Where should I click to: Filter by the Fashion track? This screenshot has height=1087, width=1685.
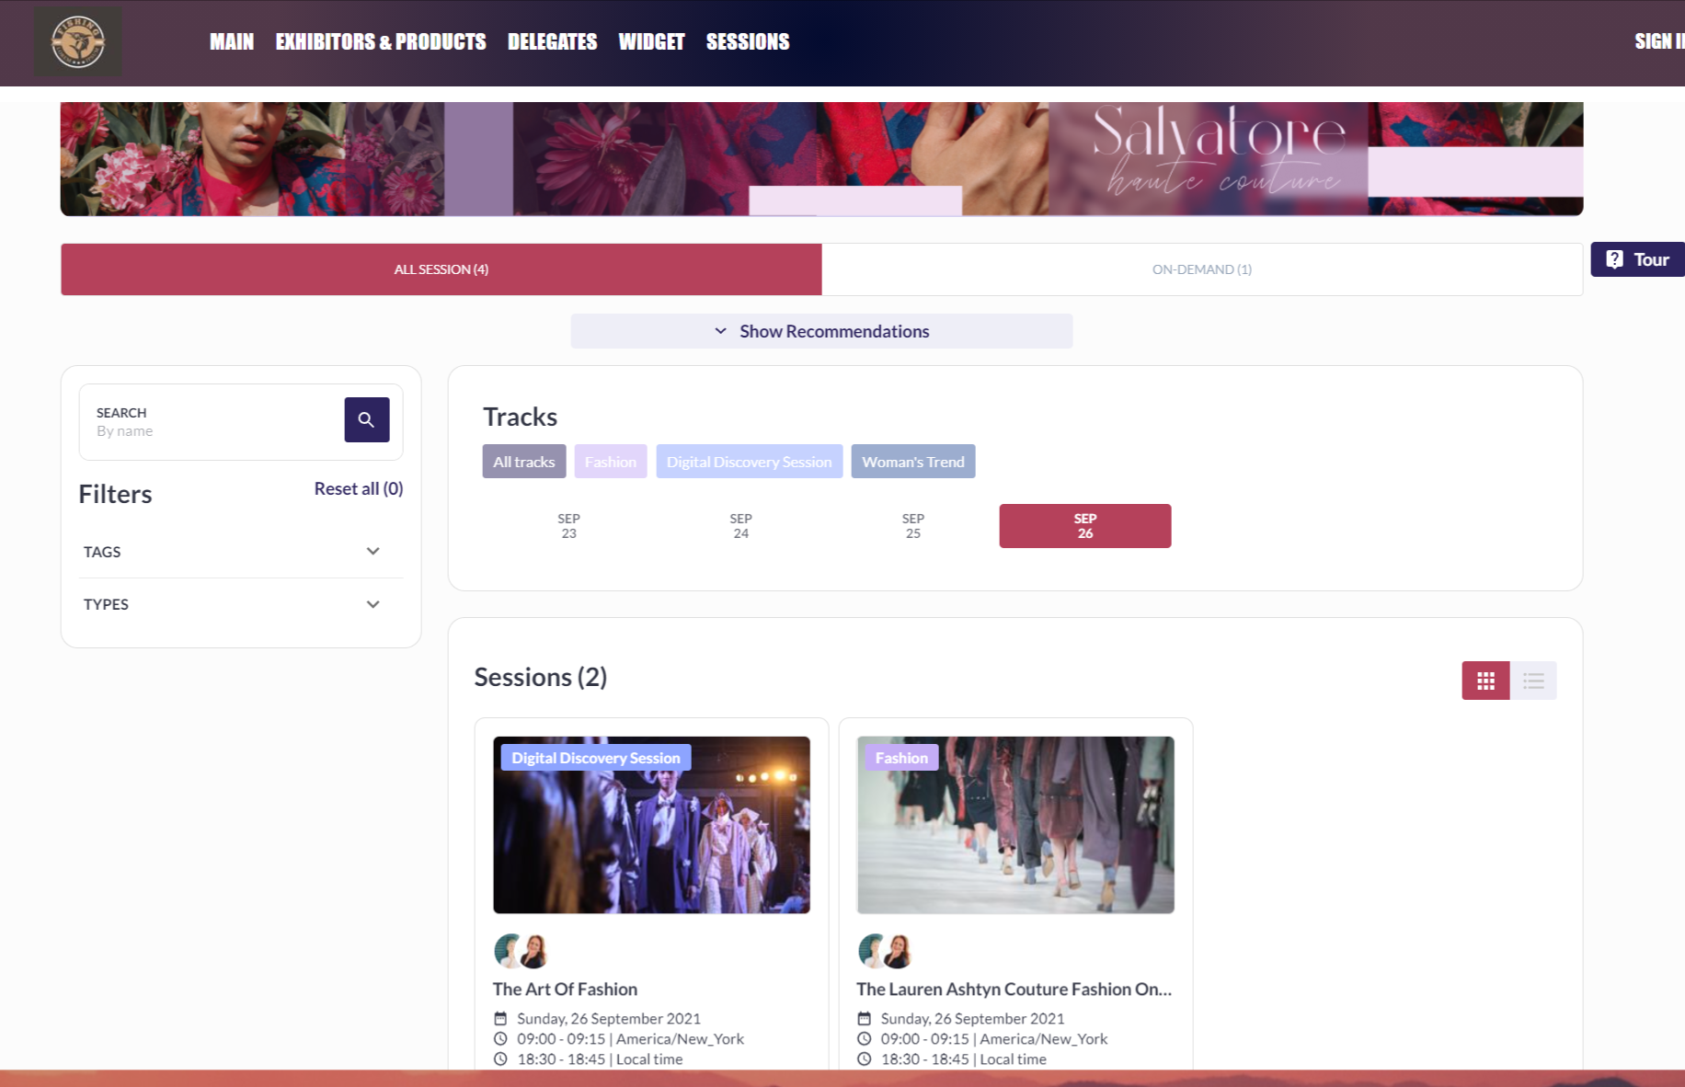coord(611,462)
